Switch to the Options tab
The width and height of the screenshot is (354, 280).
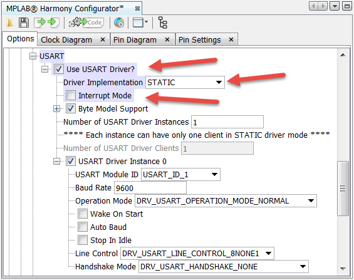coord(20,39)
